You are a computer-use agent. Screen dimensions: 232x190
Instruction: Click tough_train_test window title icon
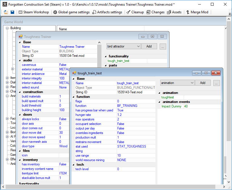click(x=74, y=73)
